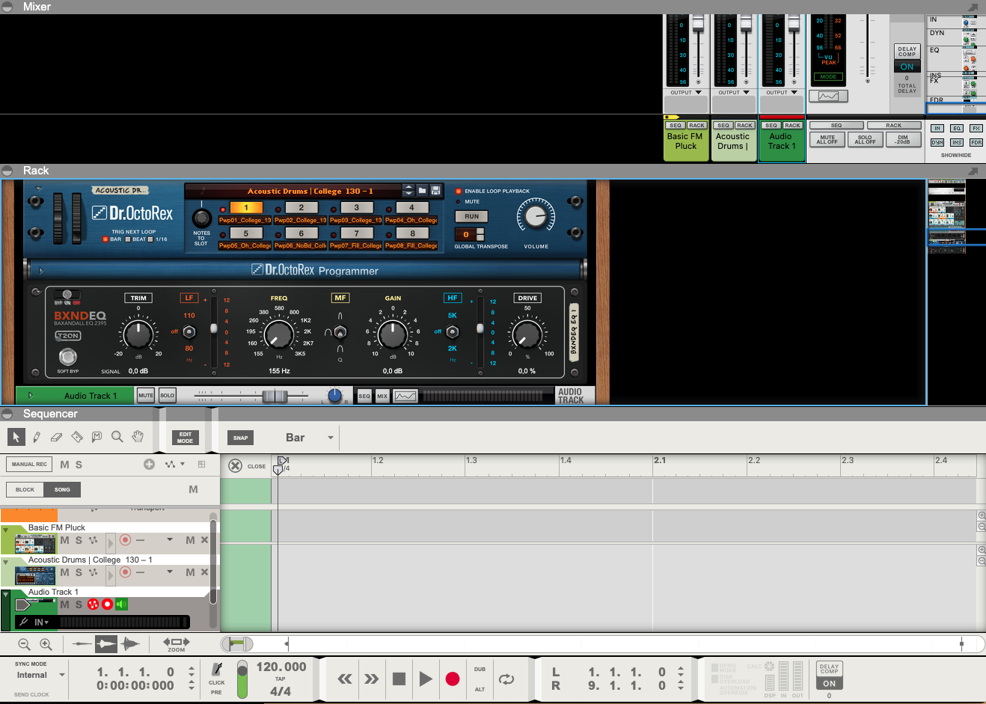Unfold the Audio Track 1 rack device
Image resolution: width=986 pixels, height=704 pixels.
30,395
